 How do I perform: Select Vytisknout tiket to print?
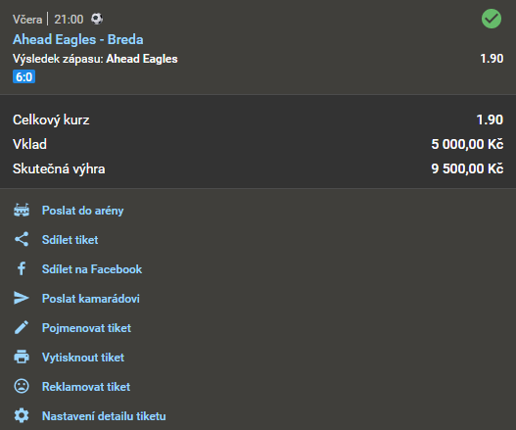pos(83,358)
